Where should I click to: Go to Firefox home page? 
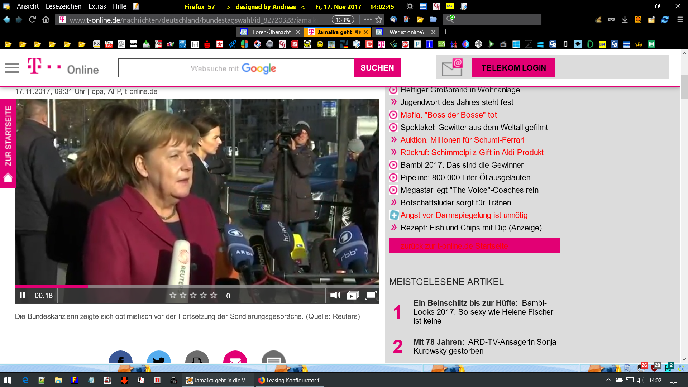pyautogui.click(x=46, y=20)
